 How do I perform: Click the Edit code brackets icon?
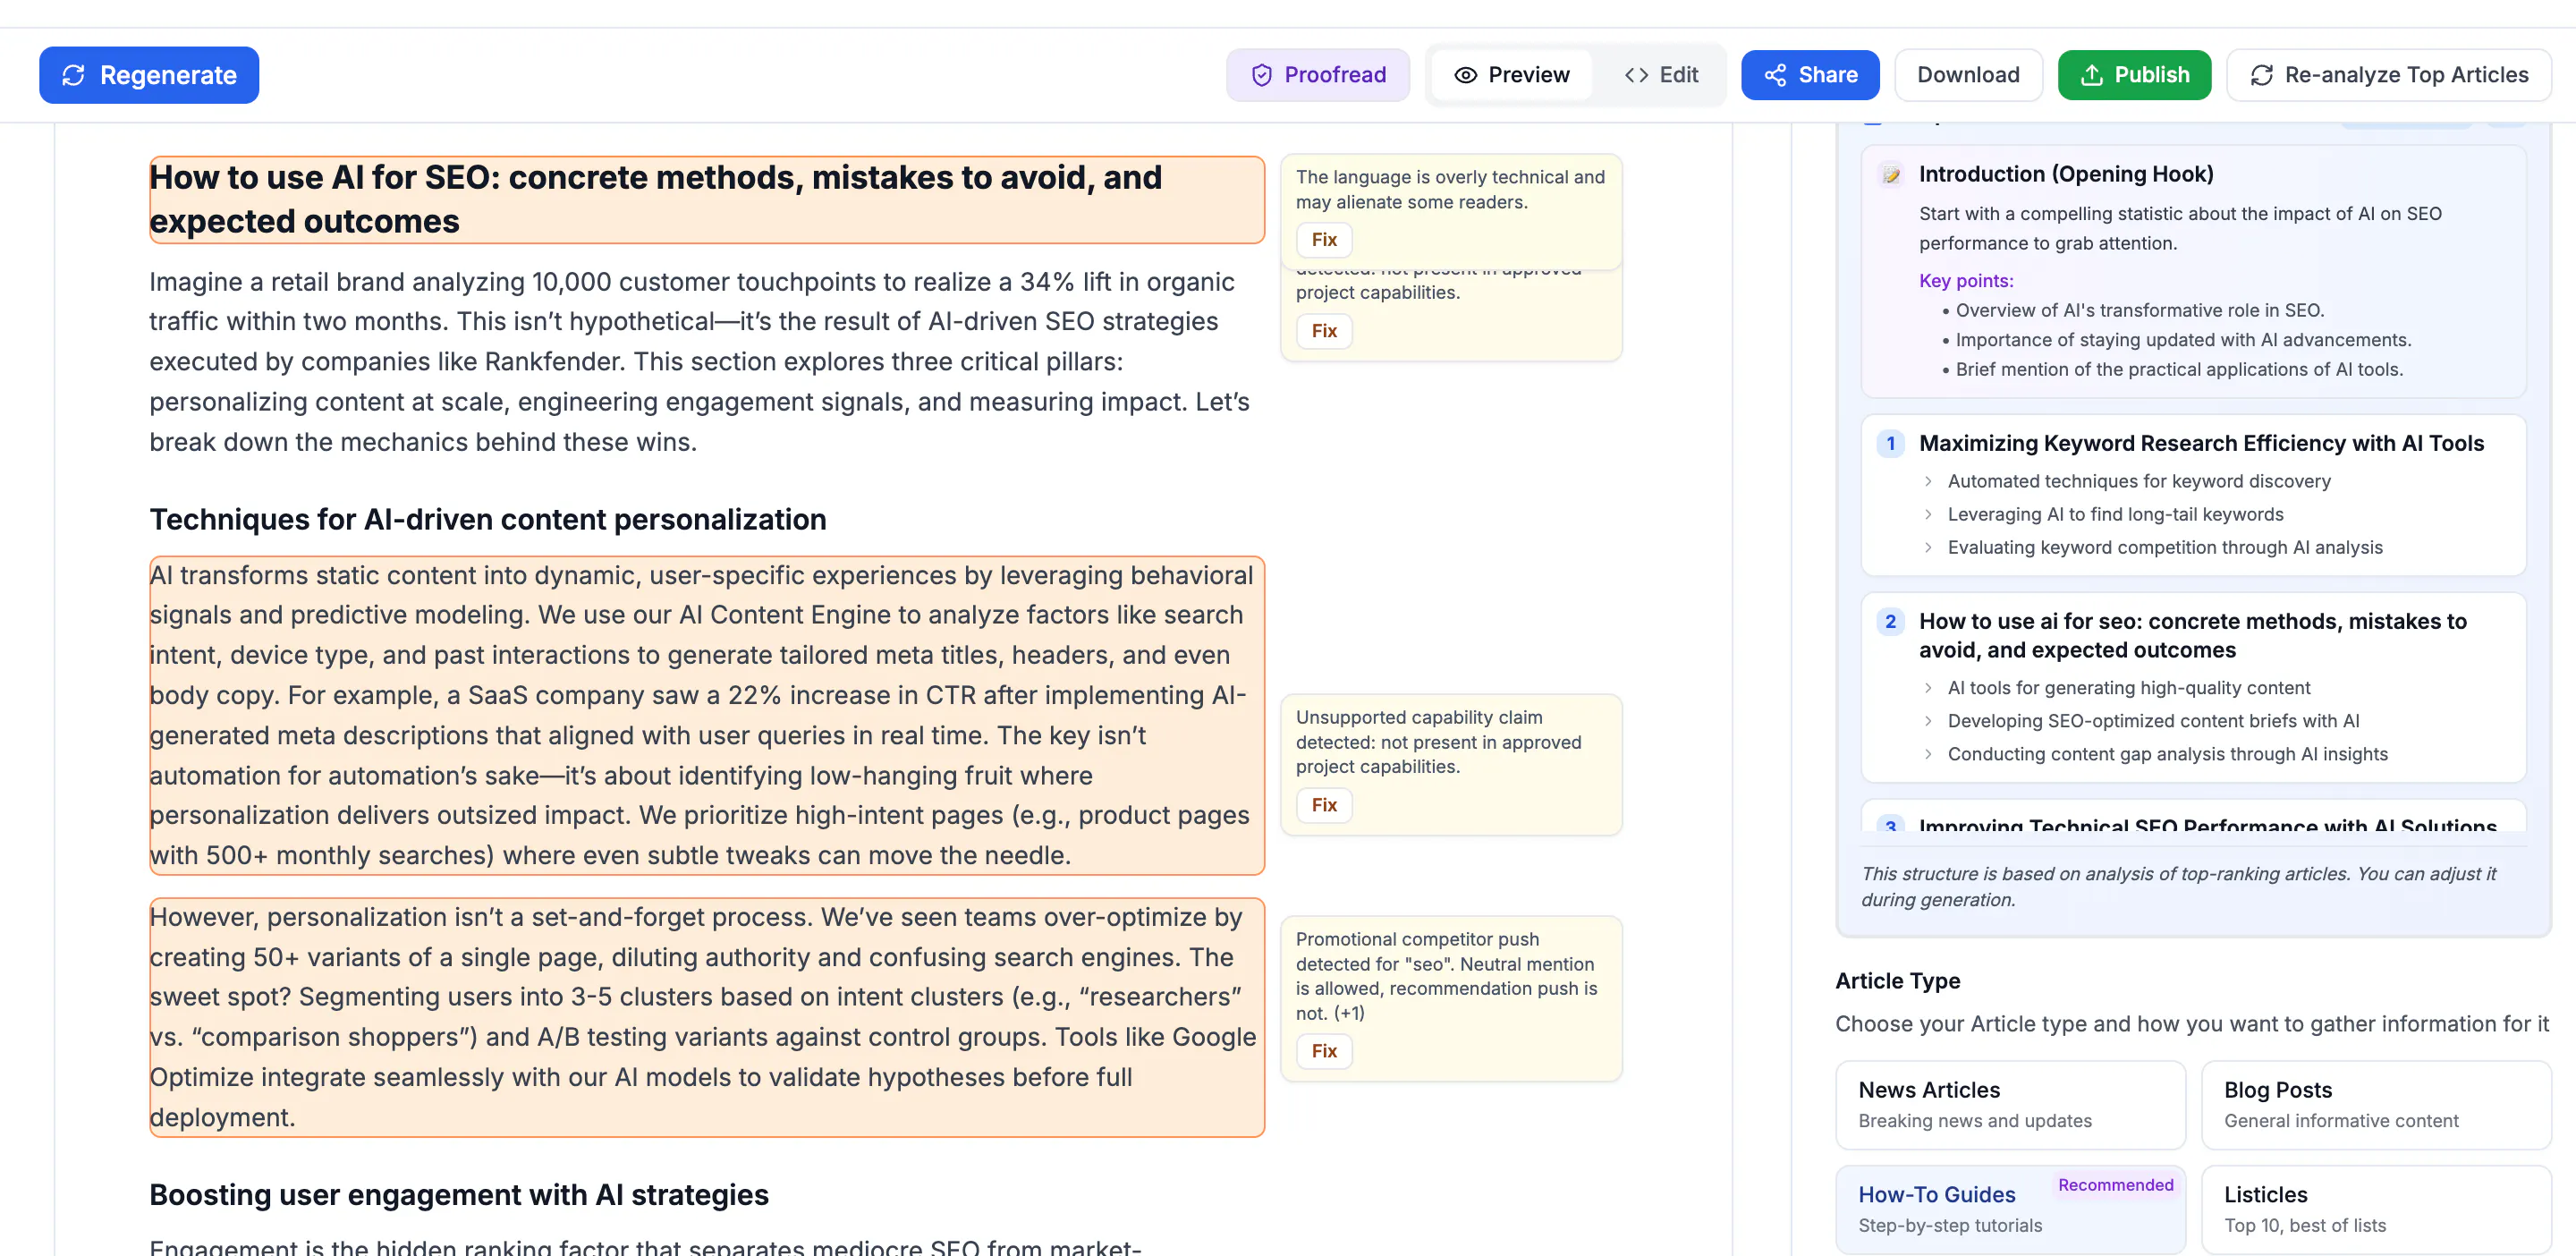(1636, 75)
